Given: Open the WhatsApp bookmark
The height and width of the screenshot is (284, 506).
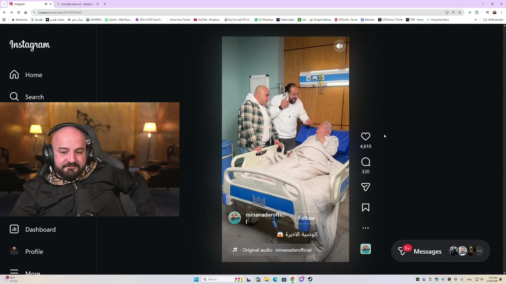Looking at the screenshot, I should click(264, 20).
